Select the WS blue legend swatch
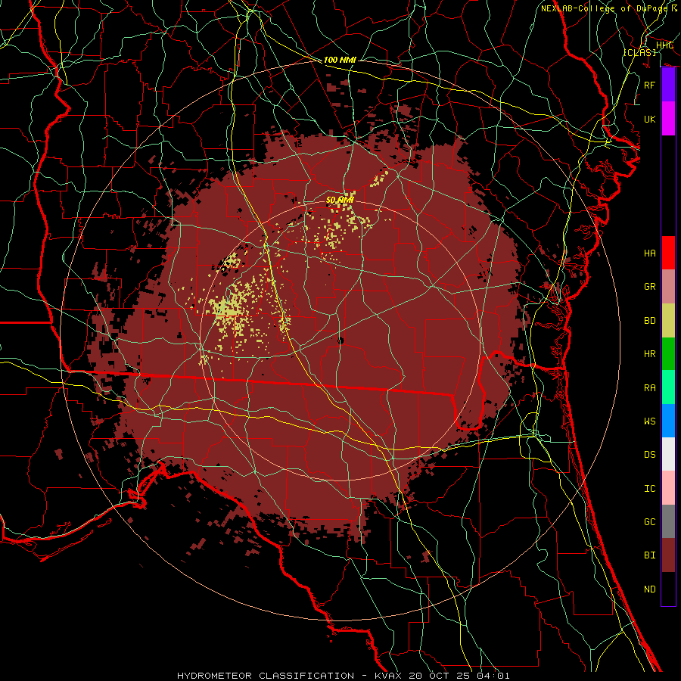The image size is (681, 681). (x=668, y=421)
